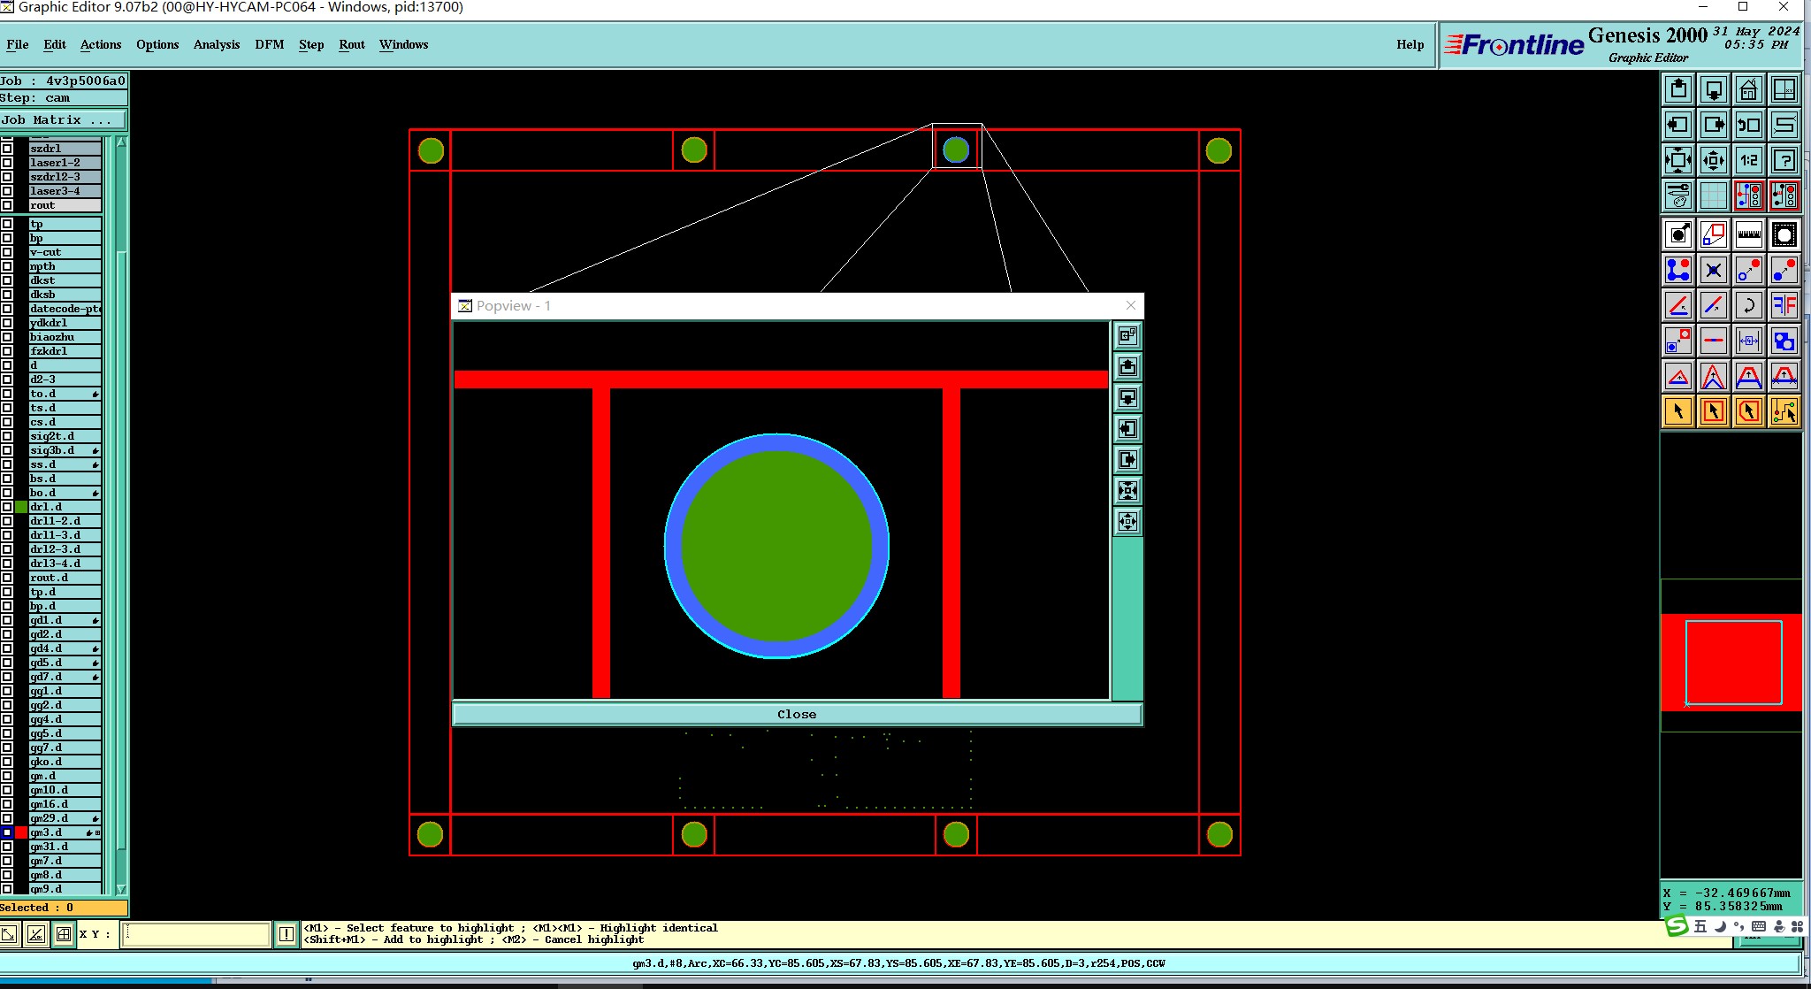The image size is (1811, 989).
Task: Click the pan up icon in main toolbar
Action: pos(1678,89)
